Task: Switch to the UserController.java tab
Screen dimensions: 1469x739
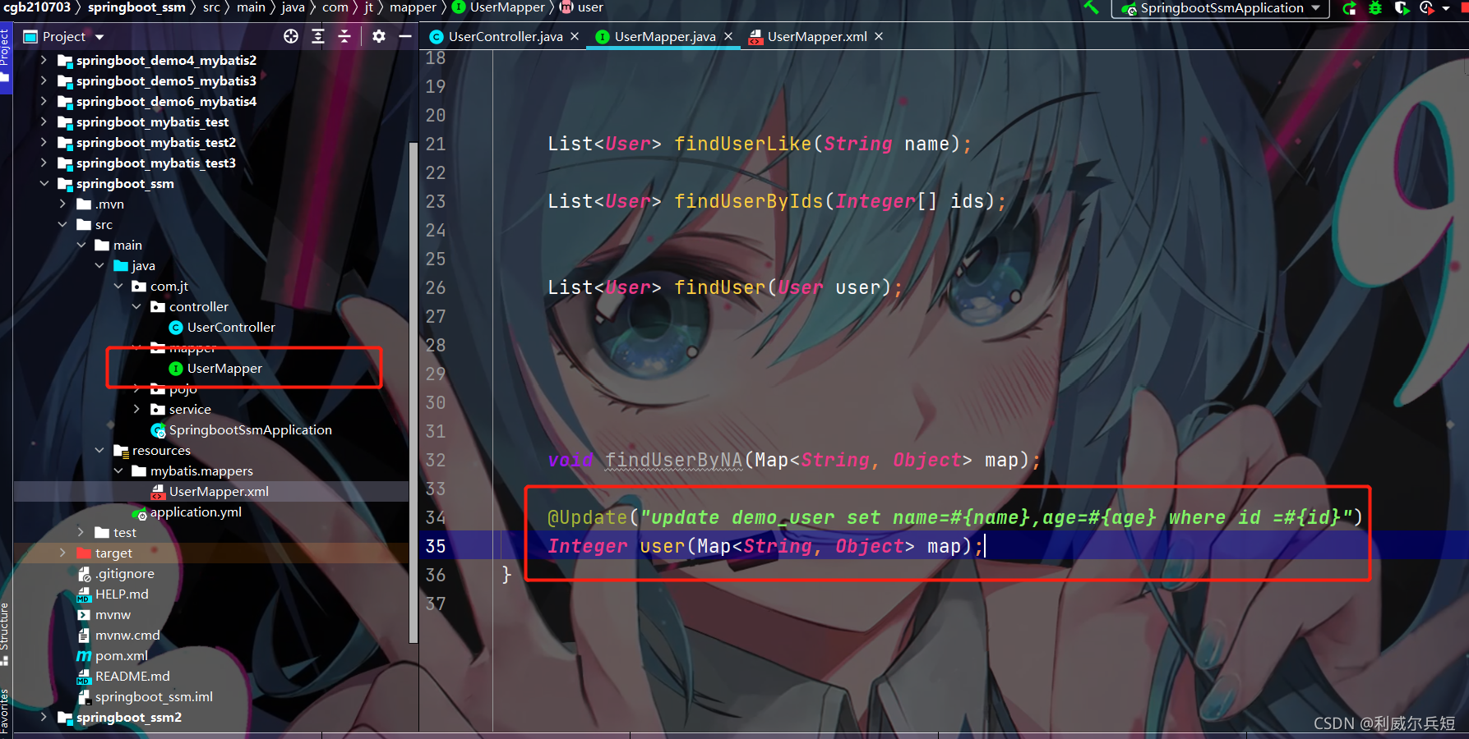Action: tap(502, 36)
